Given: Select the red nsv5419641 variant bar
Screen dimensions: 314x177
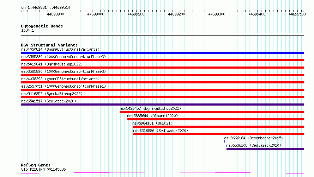Looking at the screenshot, I should [x=162, y=68].
